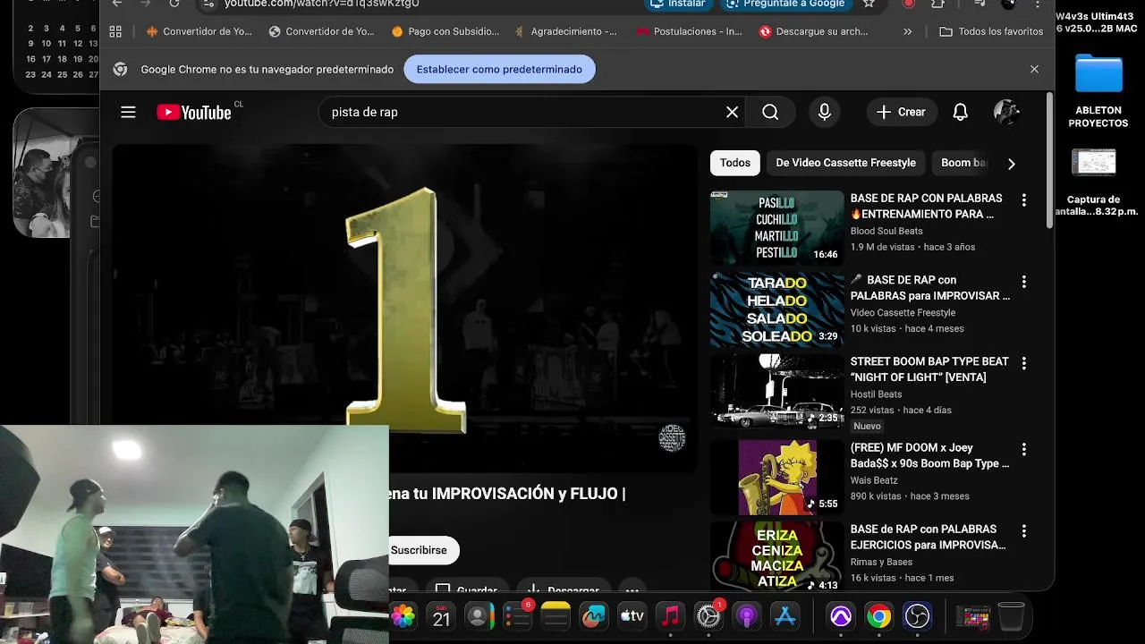Image resolution: width=1145 pixels, height=644 pixels.
Task: Select 'Captura de pantalla' desktop file
Action: [1095, 182]
